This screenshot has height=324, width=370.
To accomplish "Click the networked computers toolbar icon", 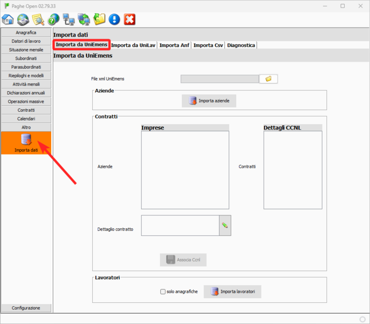I will (68, 19).
